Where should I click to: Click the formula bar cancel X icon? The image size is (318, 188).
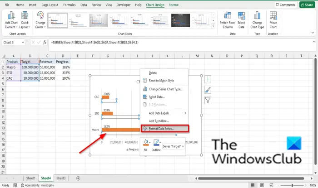click(x=33, y=42)
